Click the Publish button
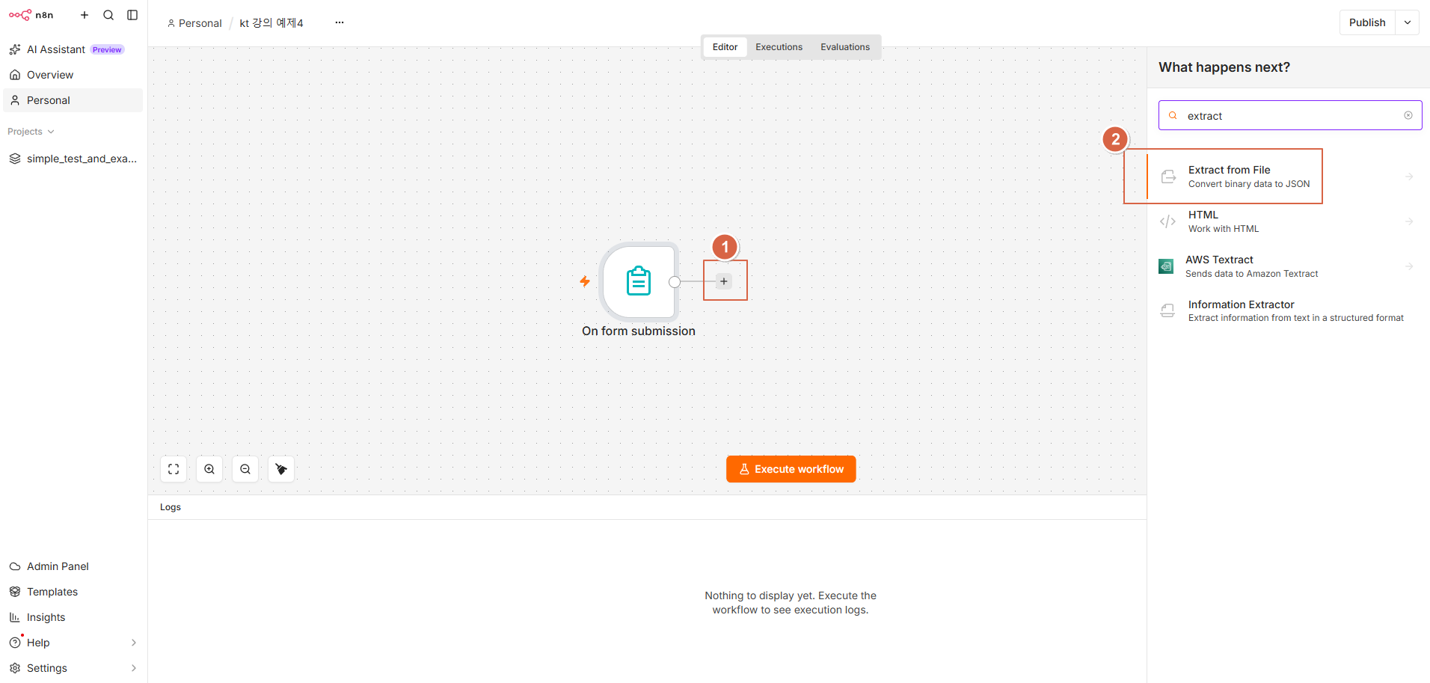 point(1367,22)
